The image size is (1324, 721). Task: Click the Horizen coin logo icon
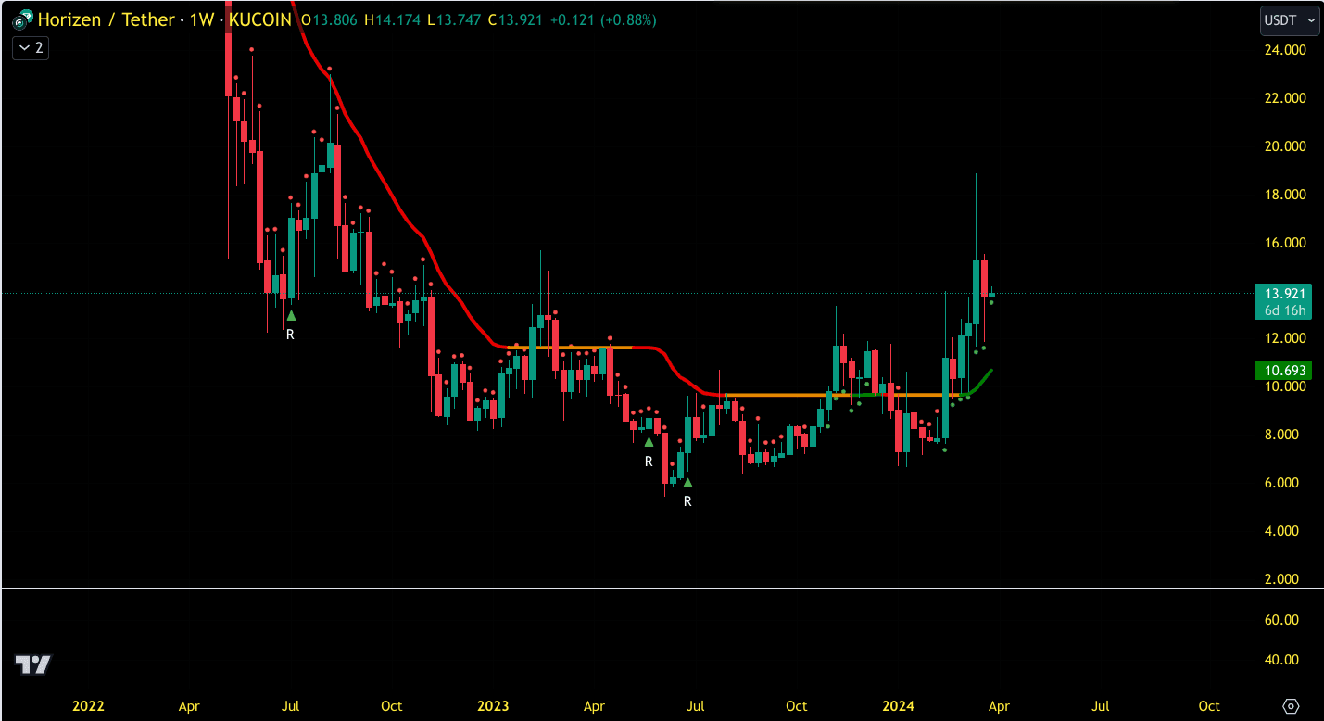[x=23, y=19]
